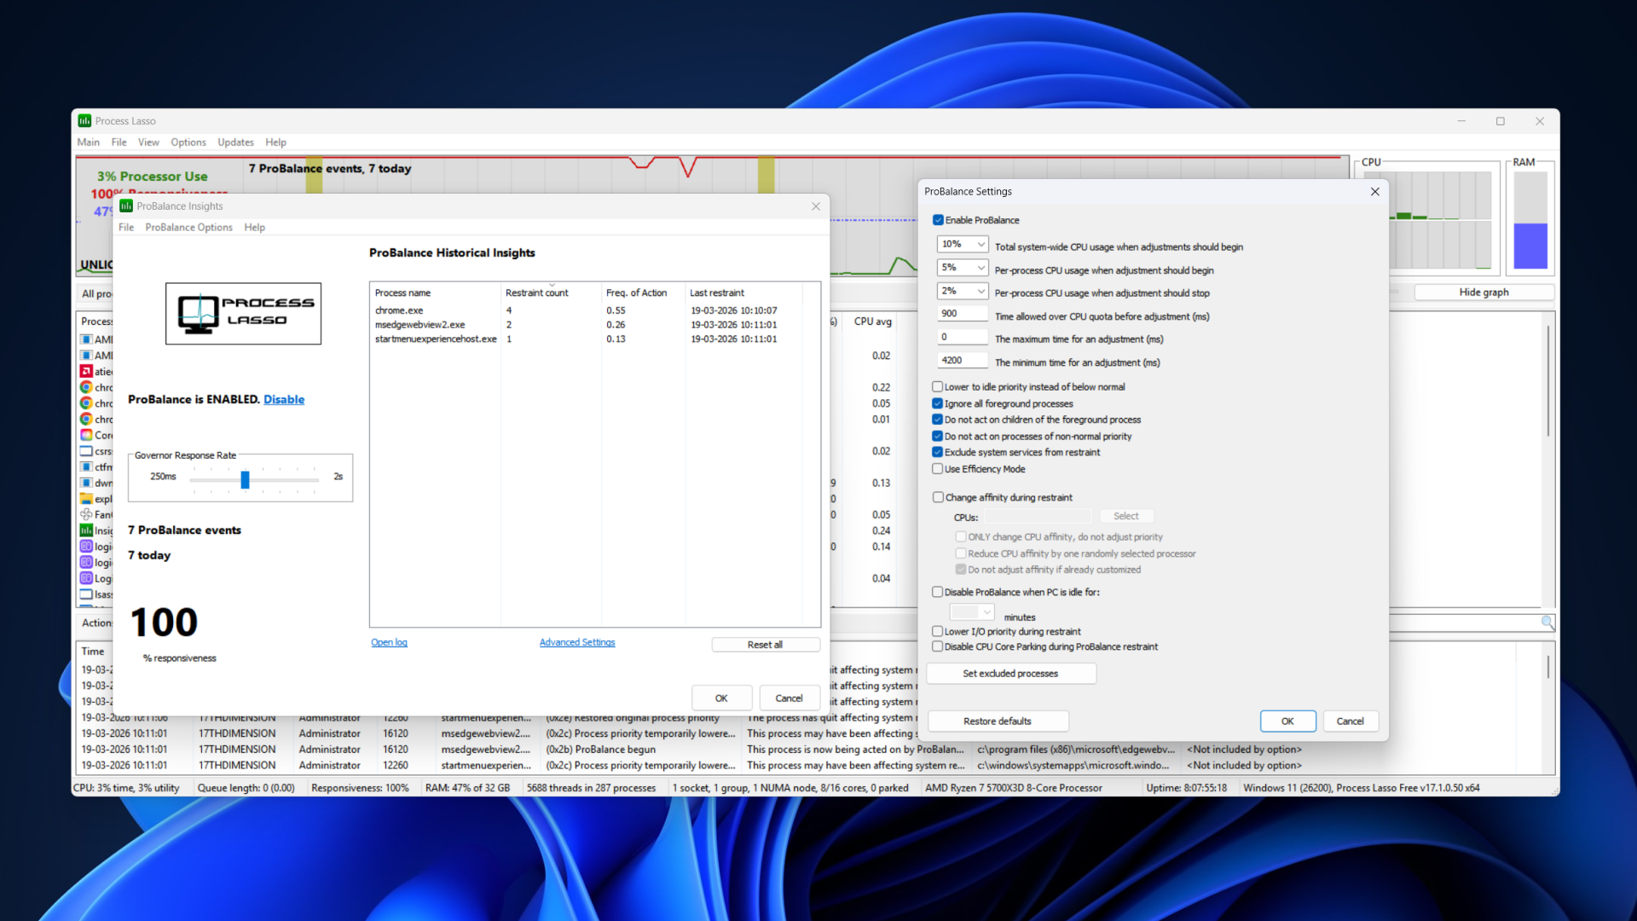Click the 900 ms time allowed field
Viewport: 1637px width, 921px height.
coord(962,314)
